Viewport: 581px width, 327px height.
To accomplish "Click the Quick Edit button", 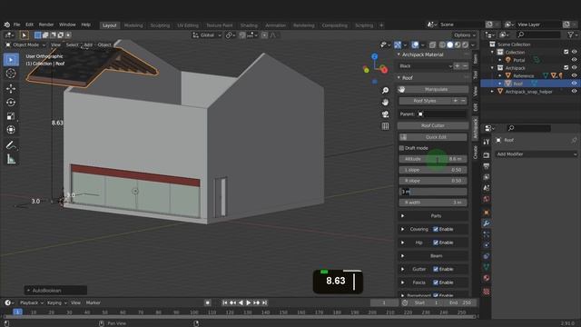I will click(433, 137).
